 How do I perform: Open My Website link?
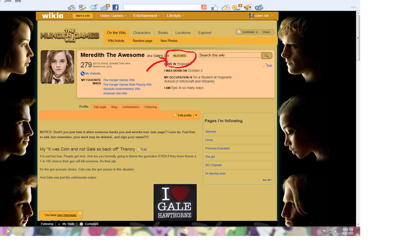[x=92, y=73]
